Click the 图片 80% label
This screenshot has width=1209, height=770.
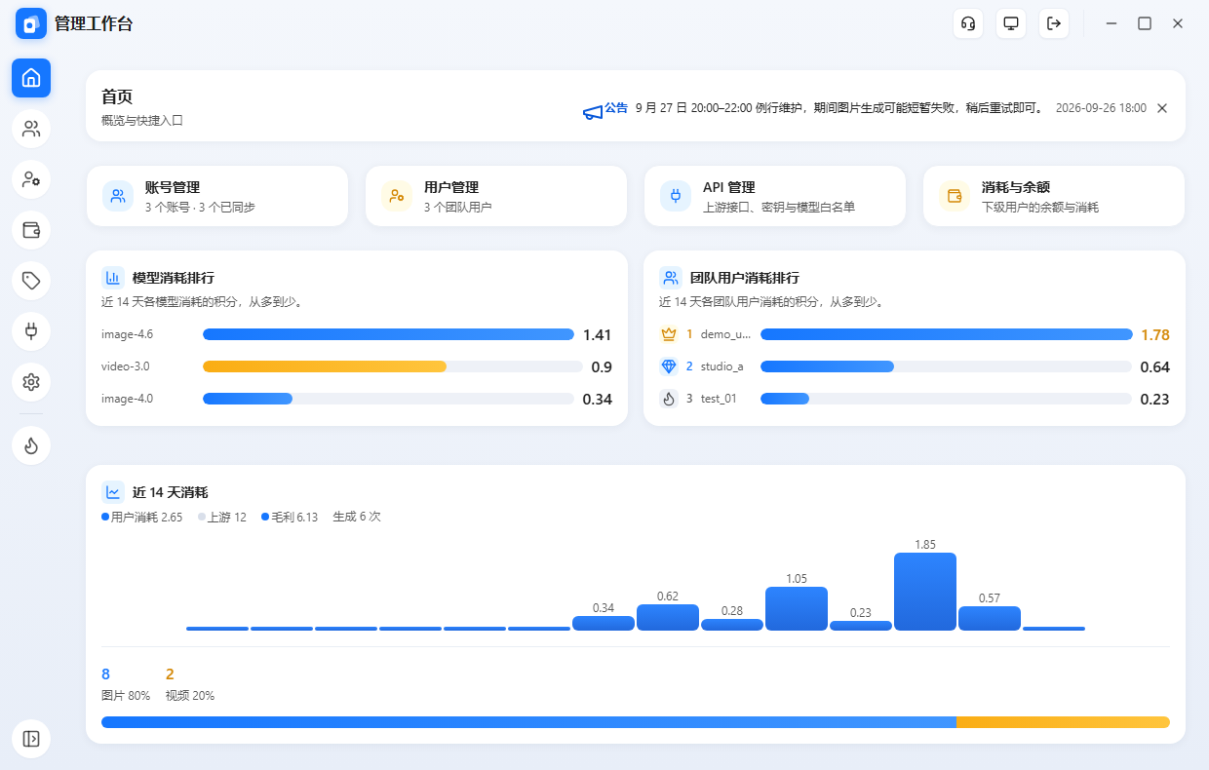tap(126, 696)
